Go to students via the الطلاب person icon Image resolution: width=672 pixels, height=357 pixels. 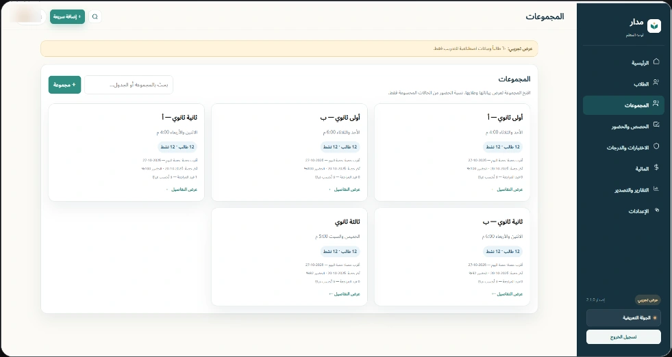[656, 83]
